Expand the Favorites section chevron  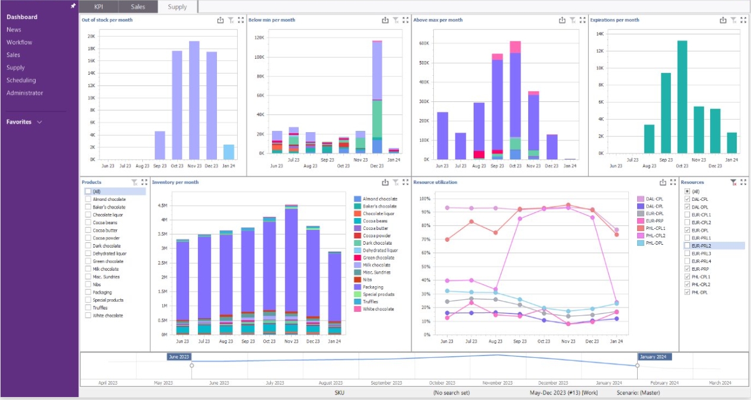(40, 122)
